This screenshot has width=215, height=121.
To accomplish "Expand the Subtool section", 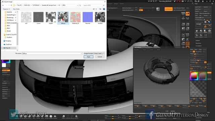I will pos(198,40).
